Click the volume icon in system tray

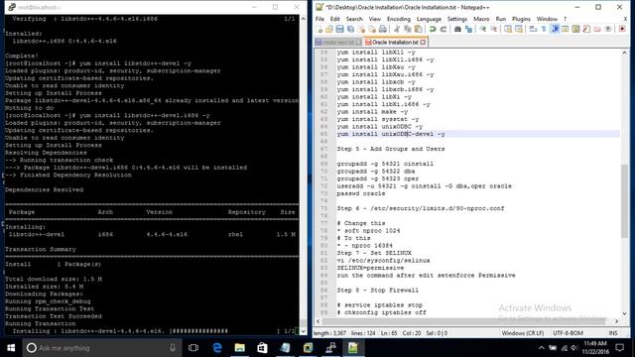point(573,348)
